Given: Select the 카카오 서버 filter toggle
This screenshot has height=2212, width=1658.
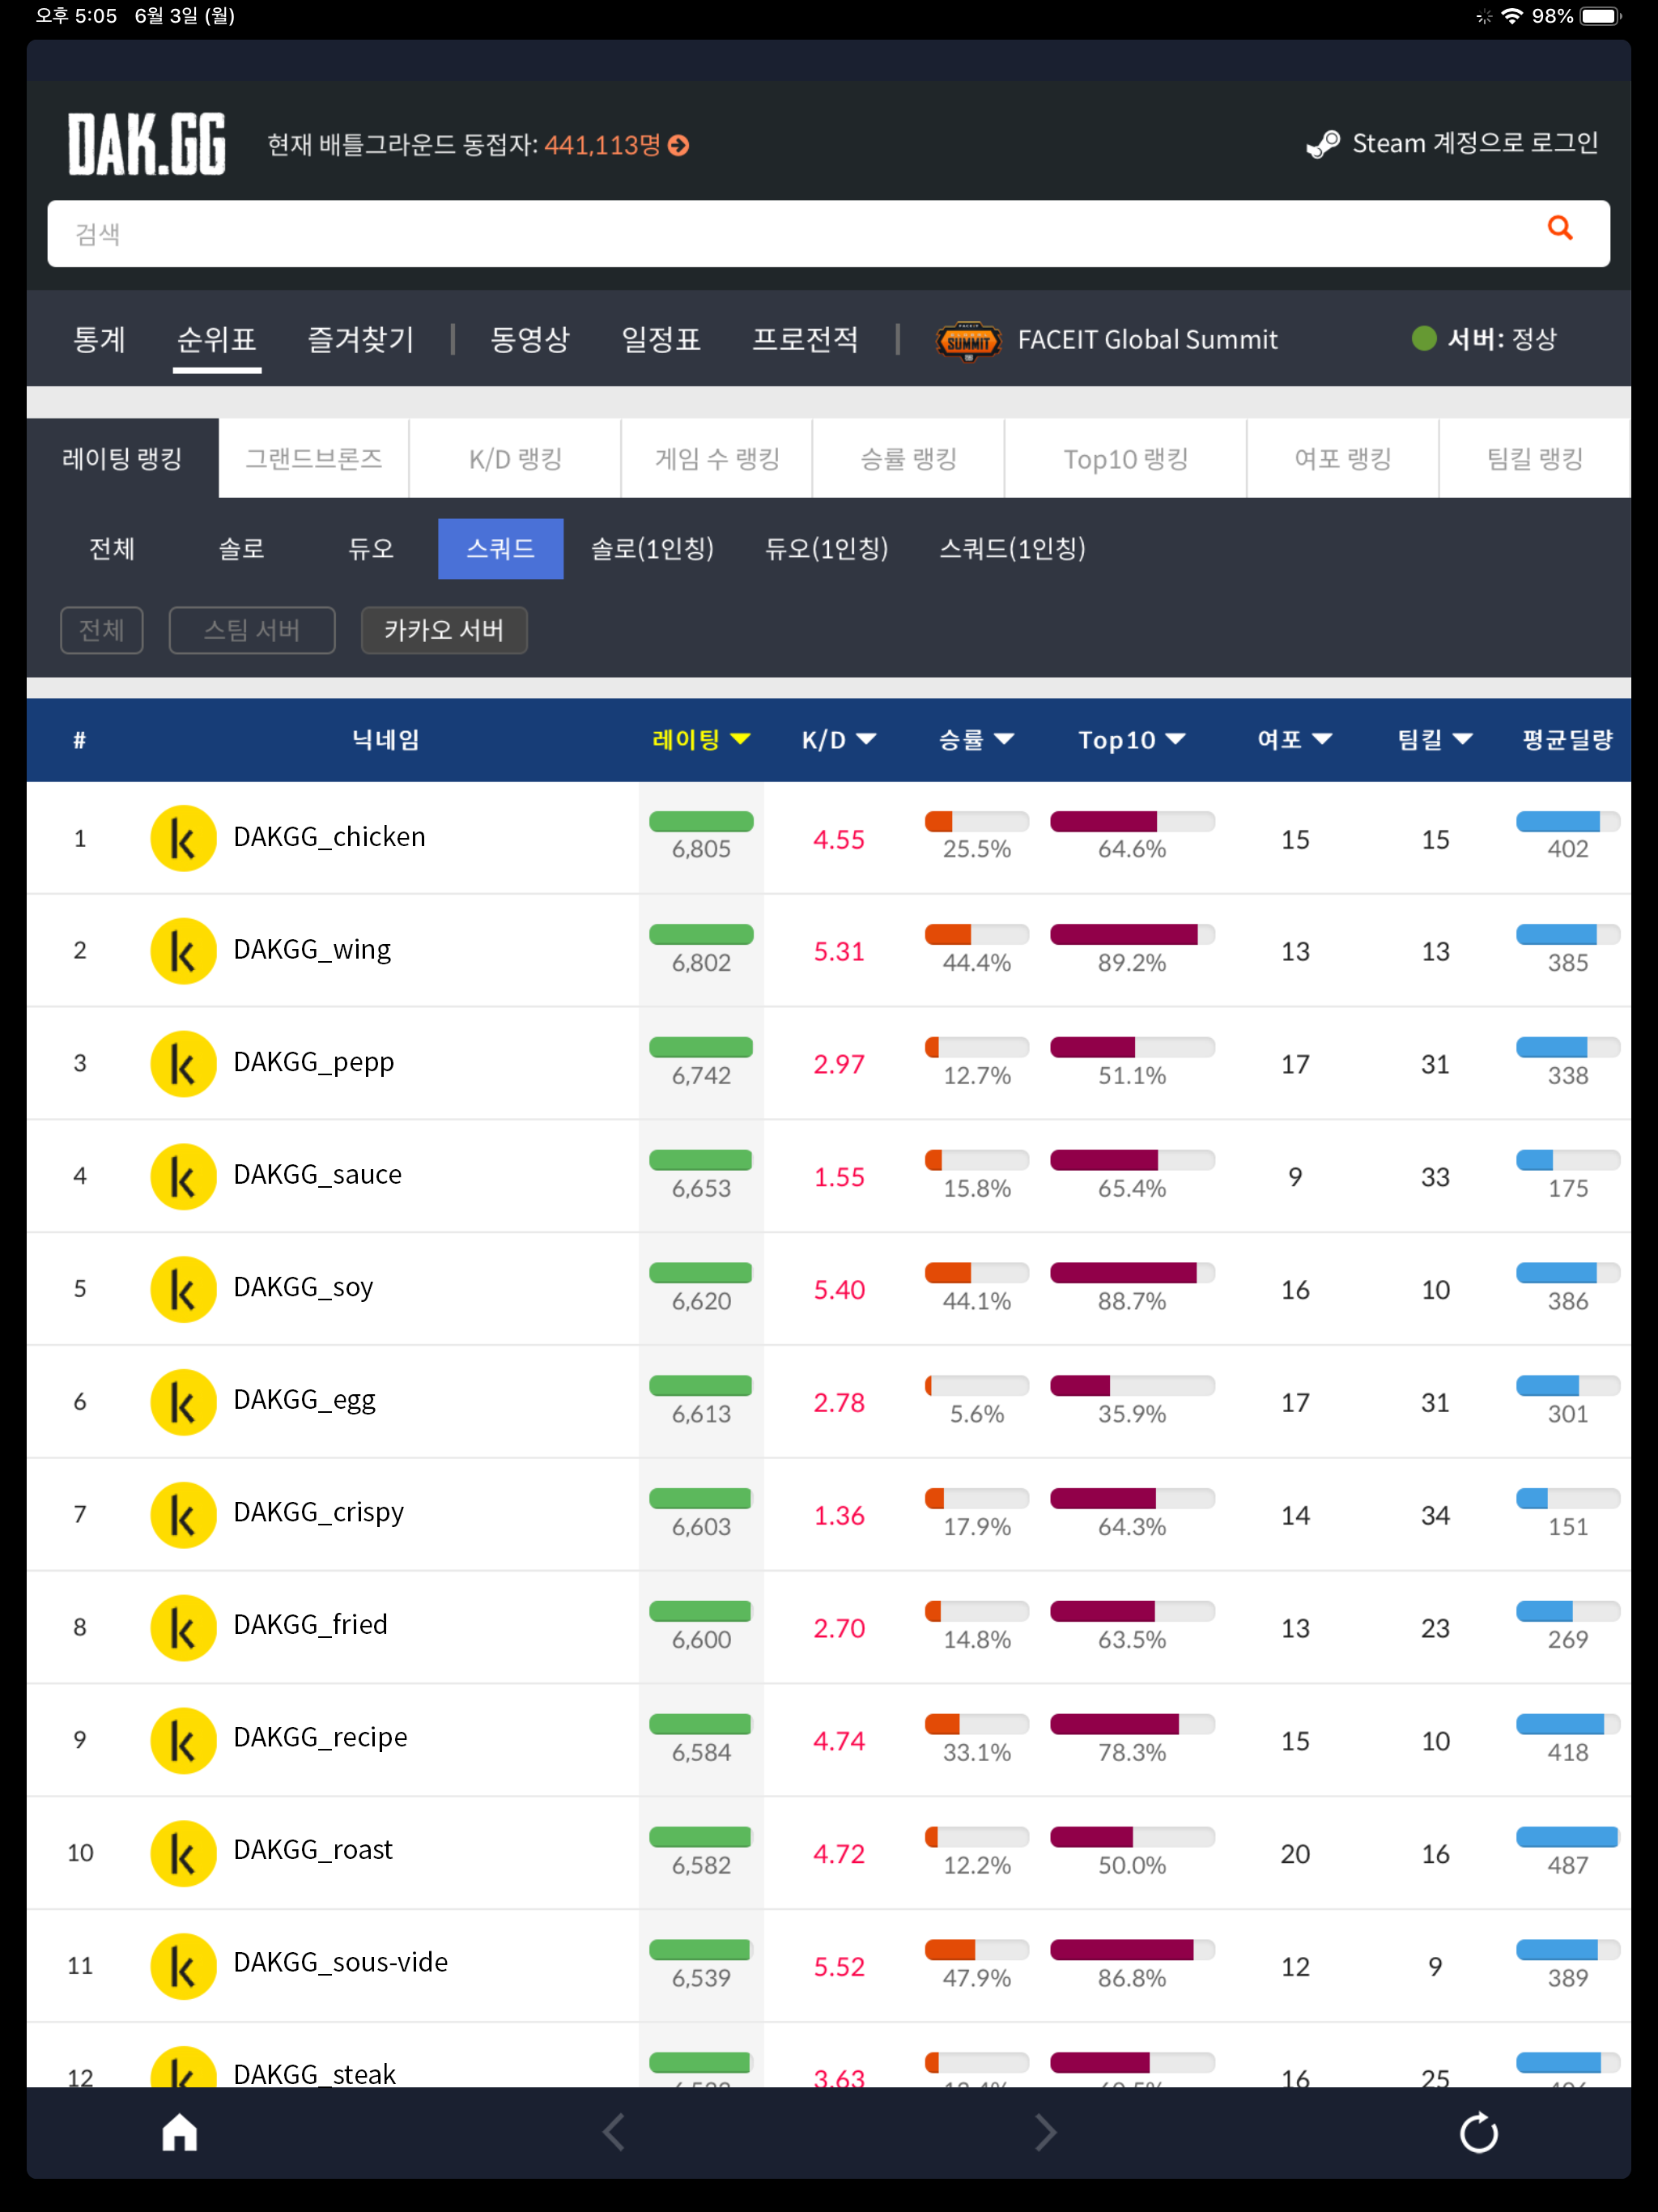Looking at the screenshot, I should [443, 630].
